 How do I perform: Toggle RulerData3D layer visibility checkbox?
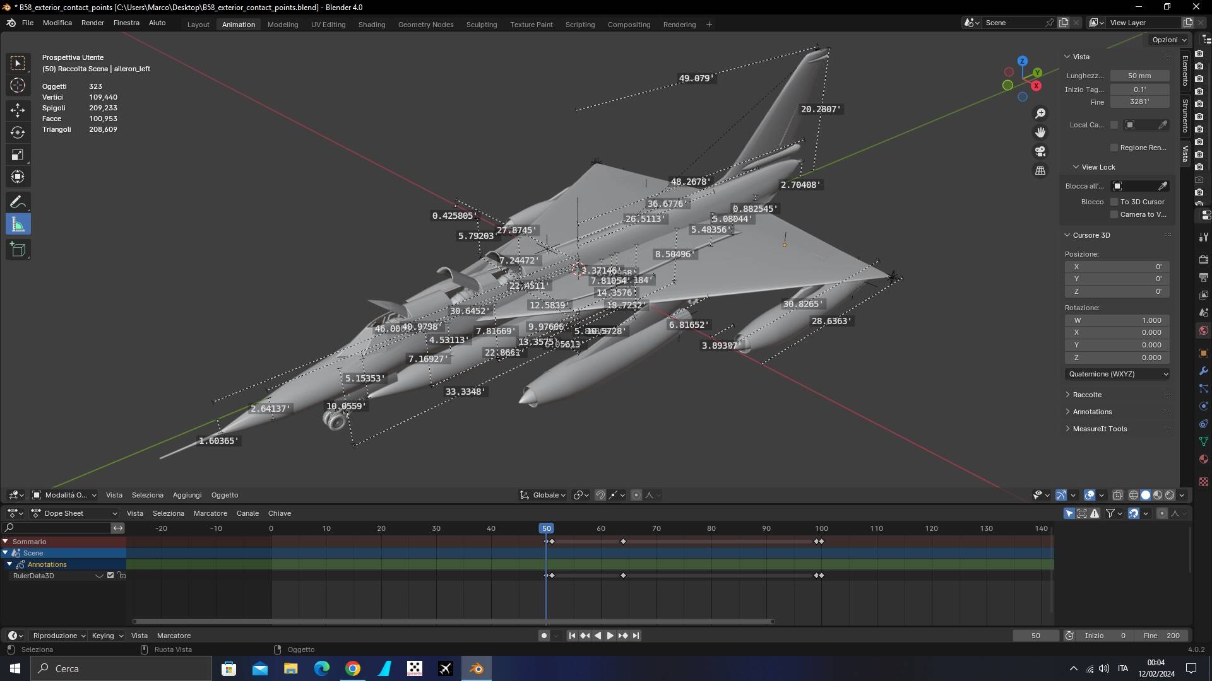[110, 576]
